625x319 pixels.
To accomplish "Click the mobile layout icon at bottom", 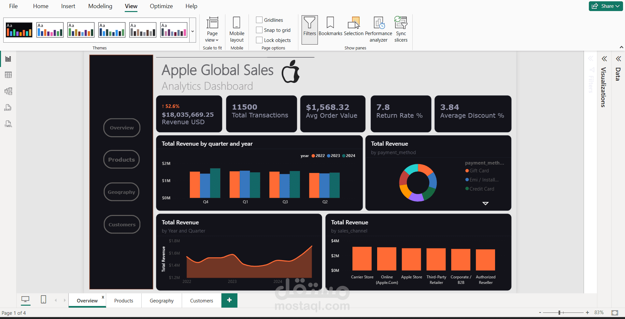I will point(43,299).
